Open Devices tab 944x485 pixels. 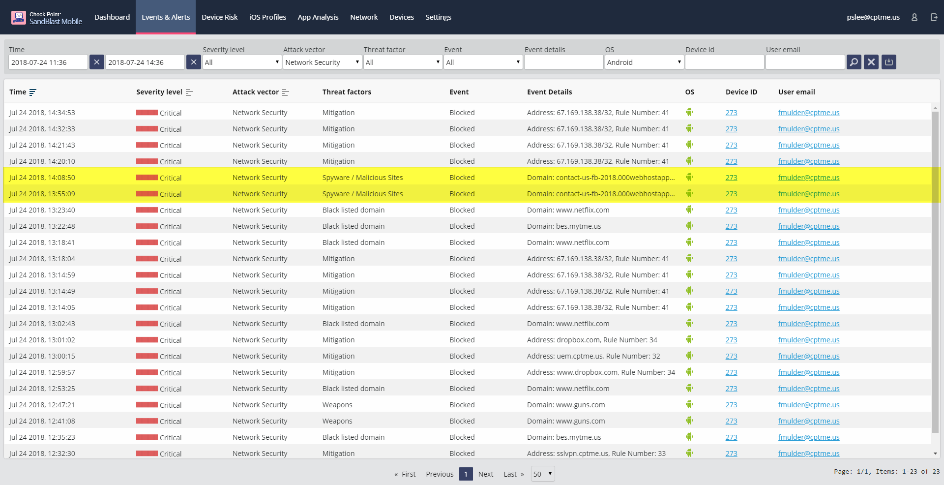point(402,17)
